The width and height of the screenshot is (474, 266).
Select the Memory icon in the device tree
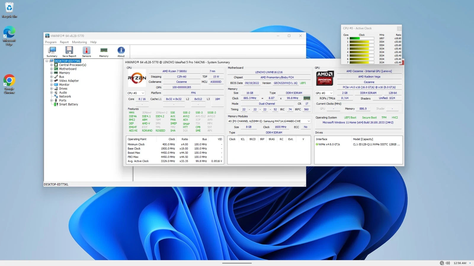[x=56, y=73]
